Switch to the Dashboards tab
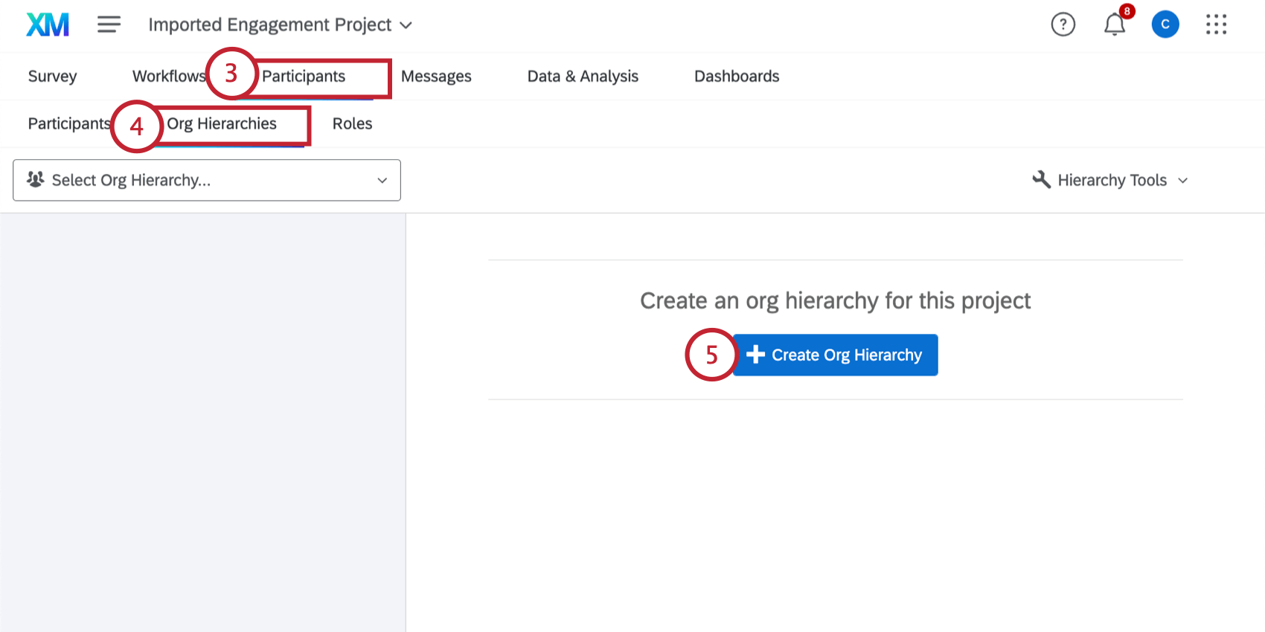This screenshot has width=1265, height=632. click(x=737, y=77)
